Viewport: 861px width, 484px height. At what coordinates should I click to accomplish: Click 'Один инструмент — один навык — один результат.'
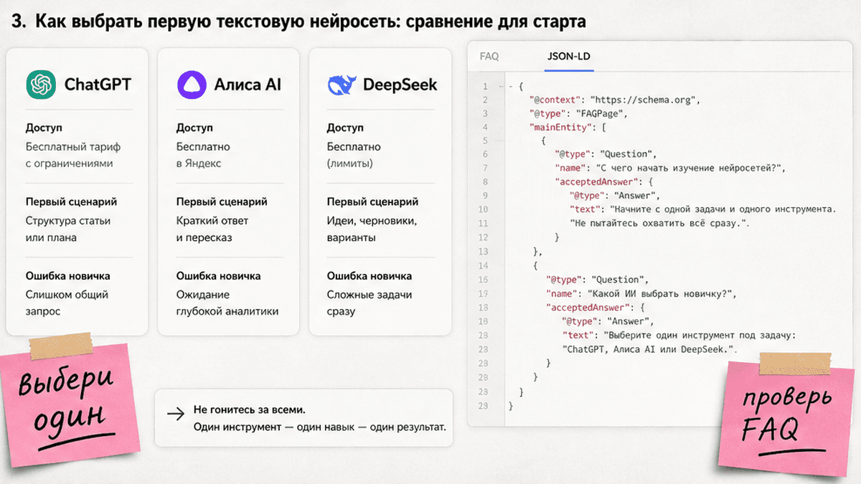click(320, 427)
